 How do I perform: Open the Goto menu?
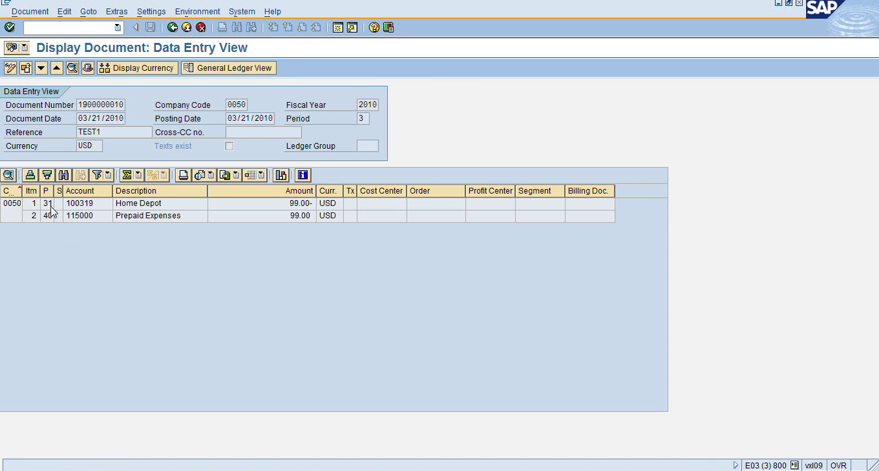coord(88,12)
